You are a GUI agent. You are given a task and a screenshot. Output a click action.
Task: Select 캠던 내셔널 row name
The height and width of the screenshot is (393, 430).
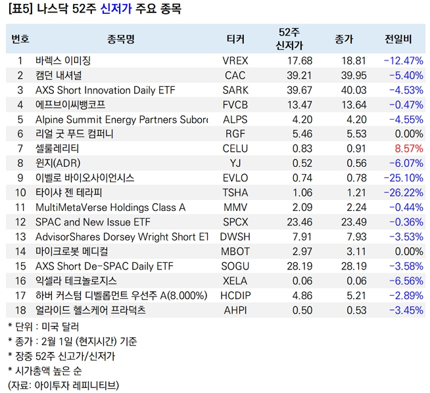pos(59,76)
